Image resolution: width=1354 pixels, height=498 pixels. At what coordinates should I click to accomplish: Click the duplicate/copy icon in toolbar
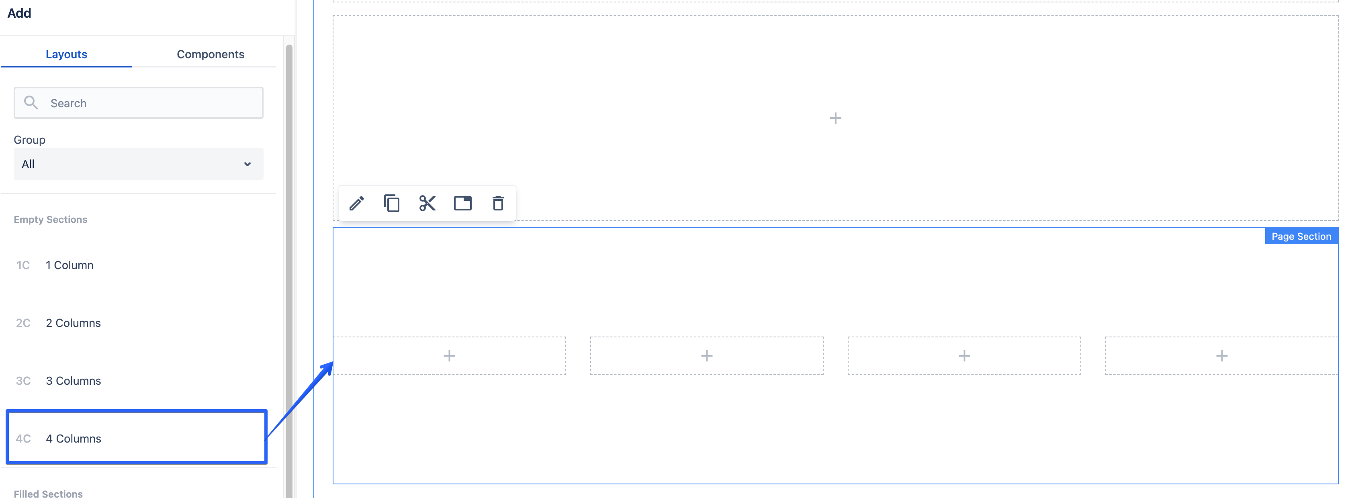pos(391,203)
